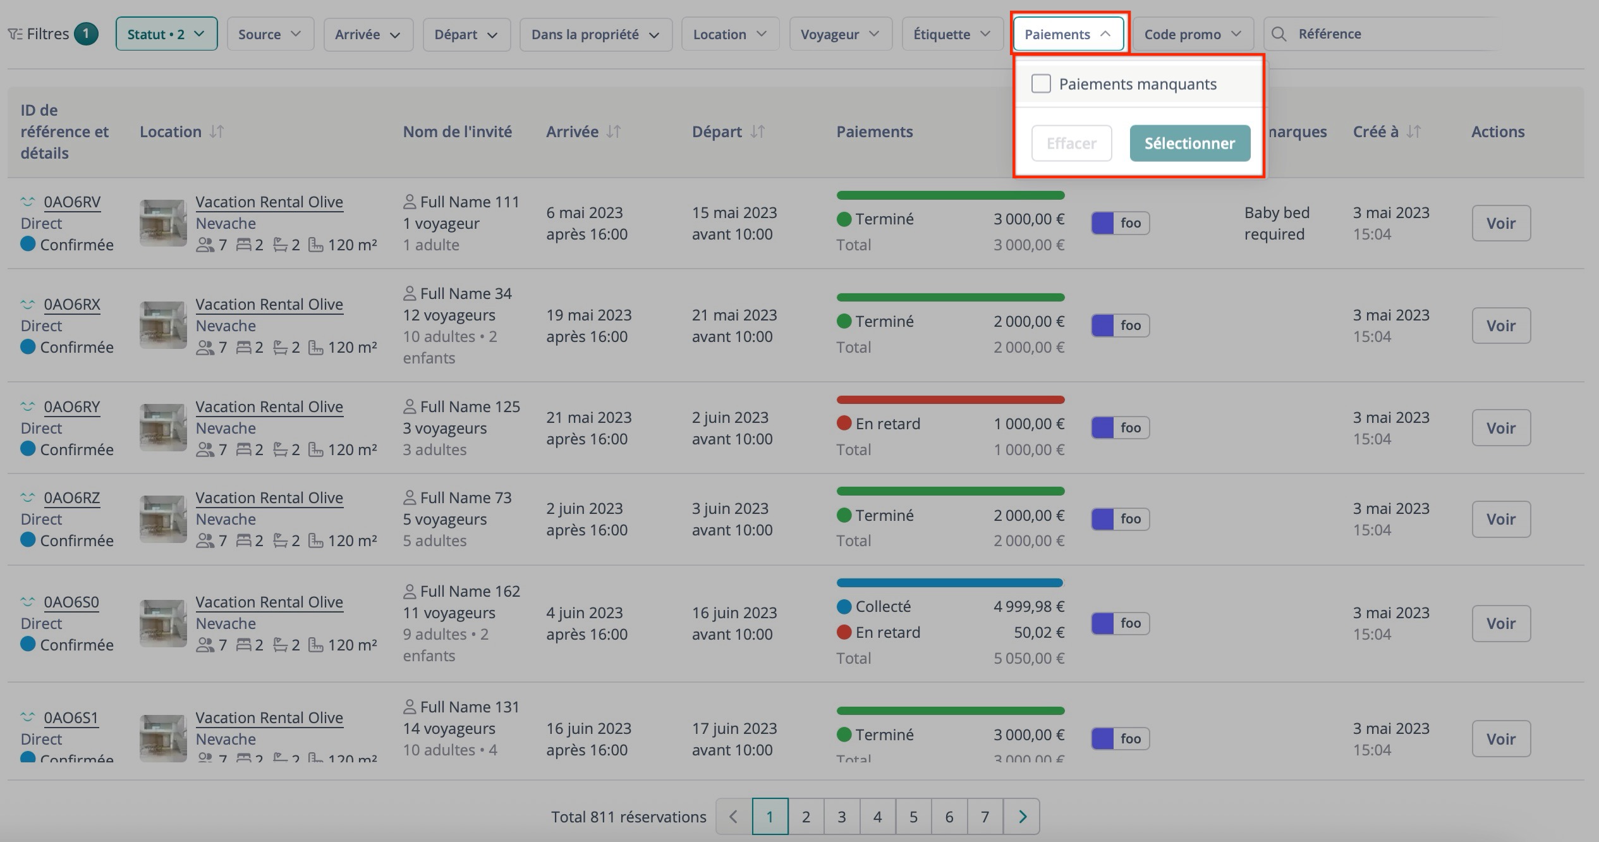Open the Code promo dropdown
1599x842 pixels.
(1191, 34)
